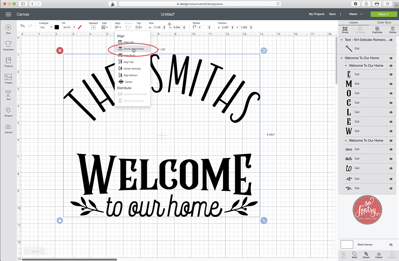Open My Projects

point(317,14)
